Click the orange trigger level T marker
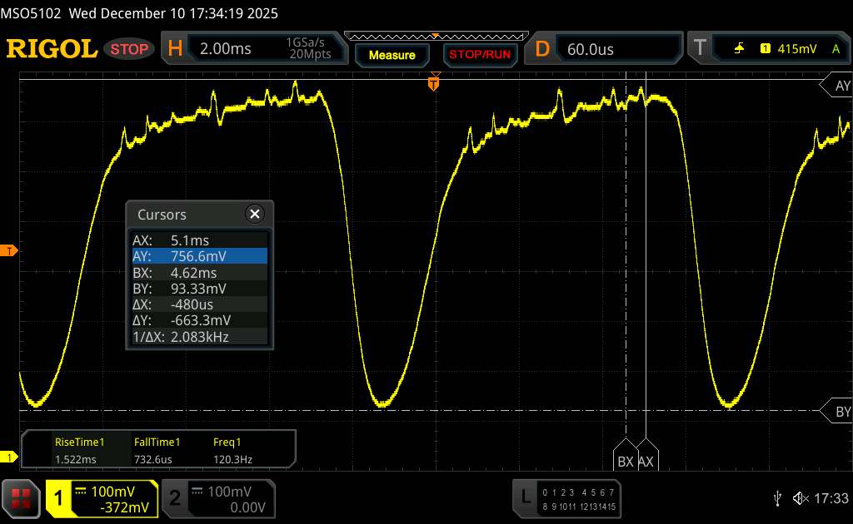 coord(10,250)
